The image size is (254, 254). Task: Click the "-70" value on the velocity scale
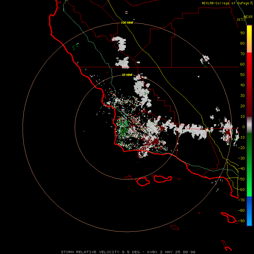point(241,200)
